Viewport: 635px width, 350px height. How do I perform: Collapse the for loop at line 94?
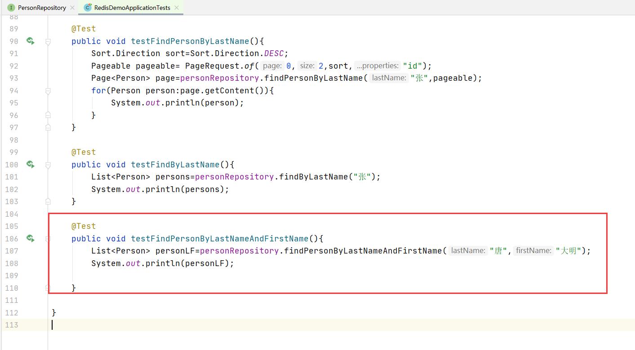click(x=48, y=91)
